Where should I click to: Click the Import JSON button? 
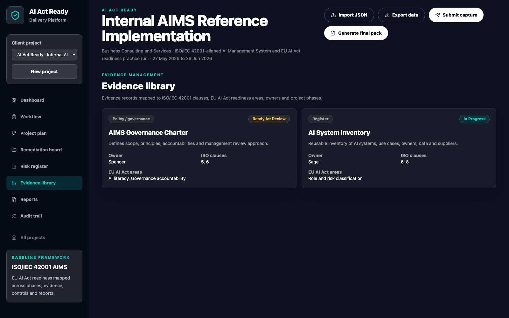click(x=349, y=15)
